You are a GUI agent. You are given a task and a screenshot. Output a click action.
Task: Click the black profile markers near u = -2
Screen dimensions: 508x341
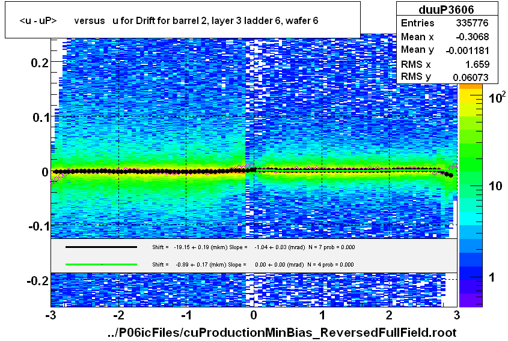[119, 171]
